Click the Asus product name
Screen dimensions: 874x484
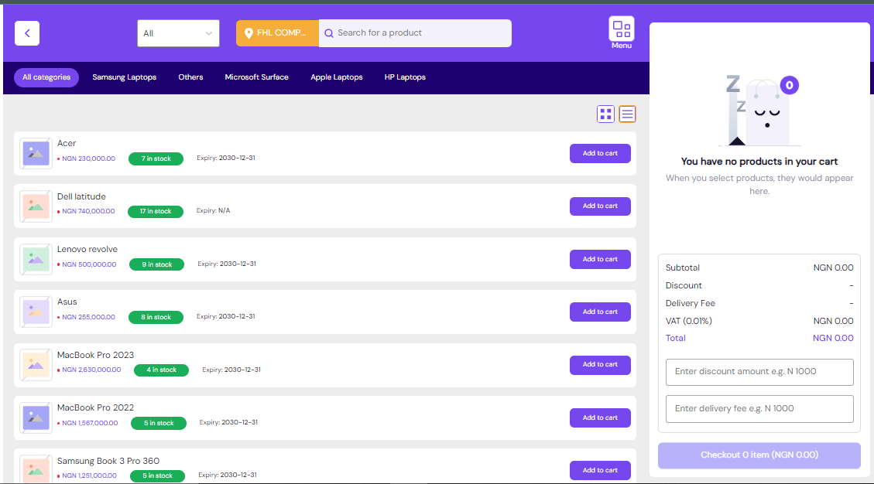coord(67,302)
